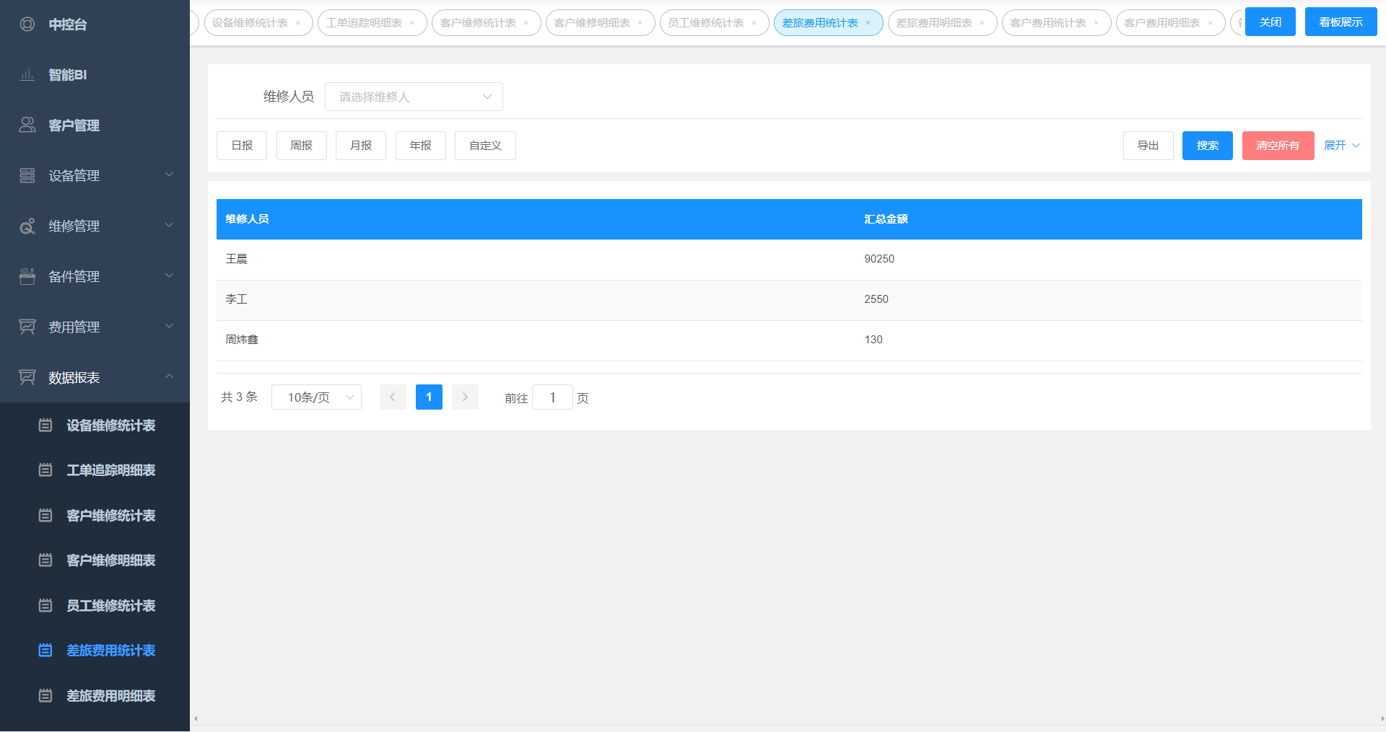The height and width of the screenshot is (732, 1386).
Task: Close the 差旅费用统计表 tab
Action: pos(868,23)
